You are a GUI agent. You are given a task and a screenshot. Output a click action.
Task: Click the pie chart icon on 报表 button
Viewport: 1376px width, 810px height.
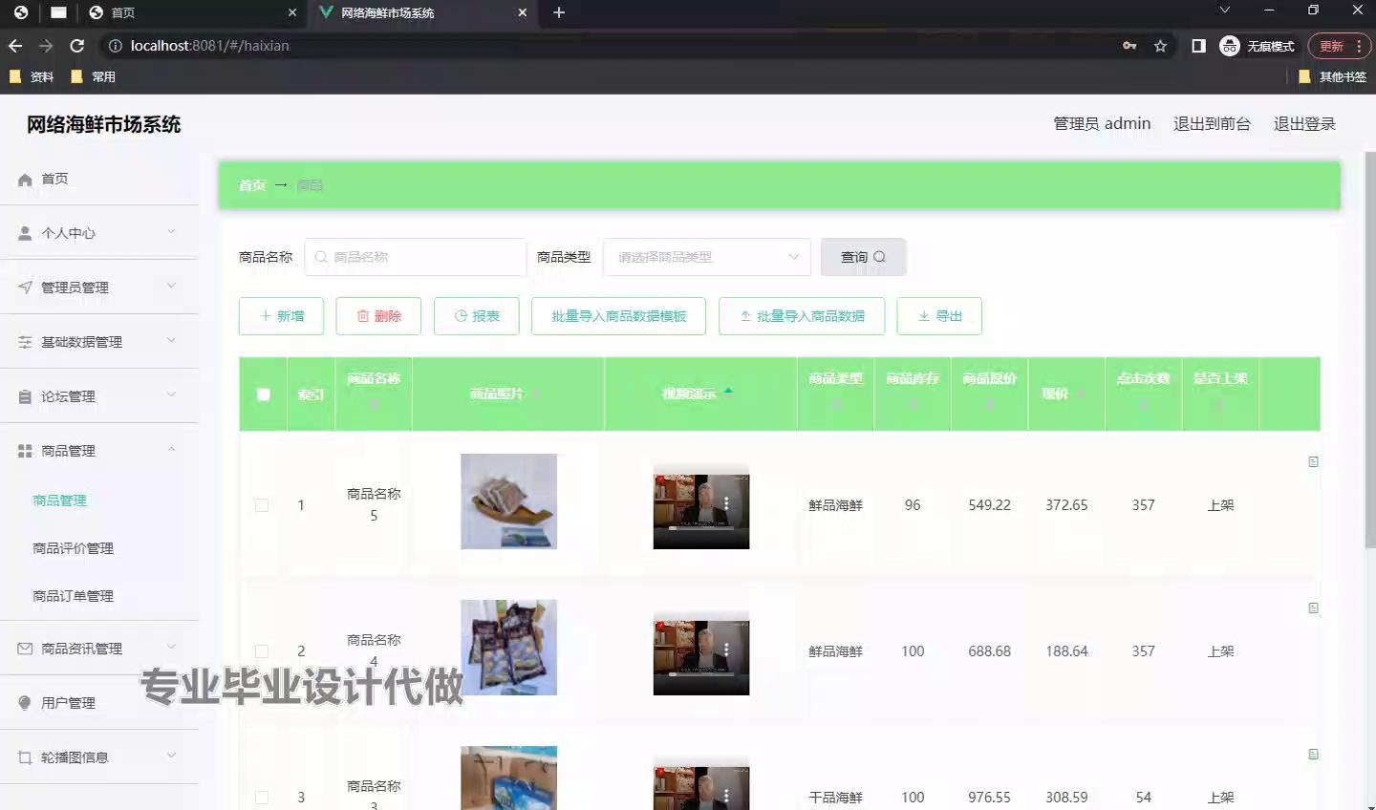(461, 316)
